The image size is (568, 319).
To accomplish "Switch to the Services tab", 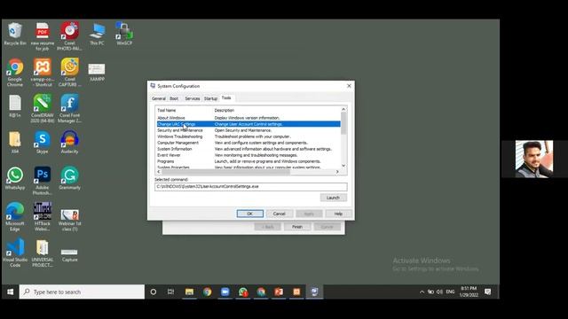I will (193, 98).
